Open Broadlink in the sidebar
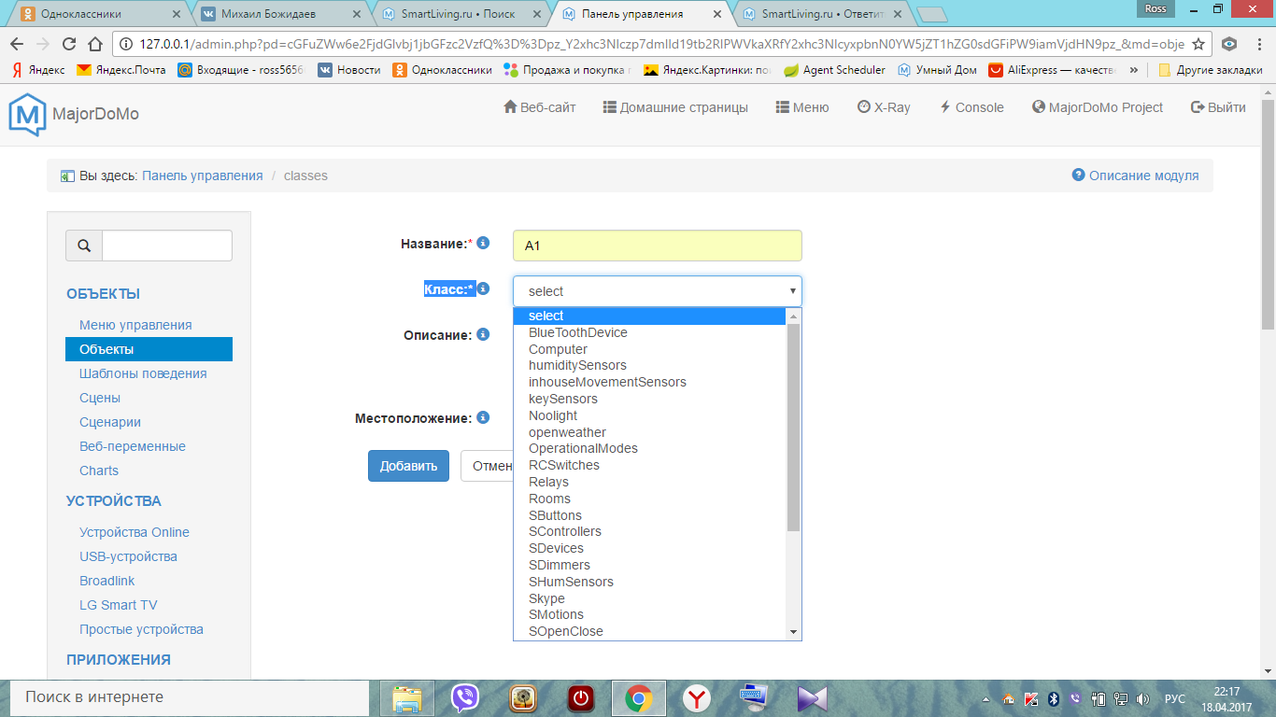 point(107,581)
